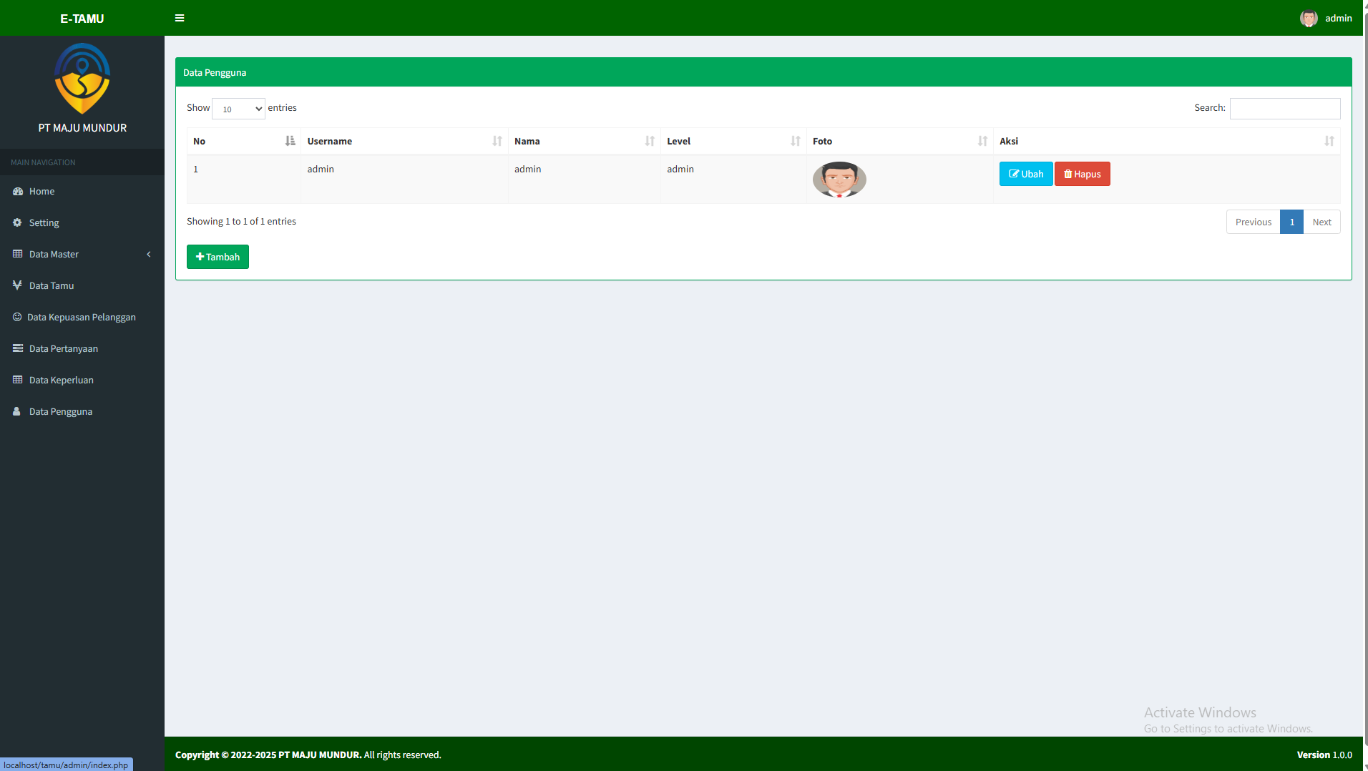Open the Show entries dropdown

pyautogui.click(x=239, y=109)
